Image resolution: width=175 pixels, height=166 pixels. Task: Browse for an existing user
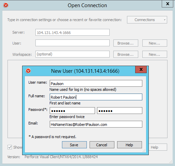coord(126,43)
